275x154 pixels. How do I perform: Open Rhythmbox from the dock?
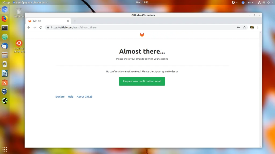[5, 64]
